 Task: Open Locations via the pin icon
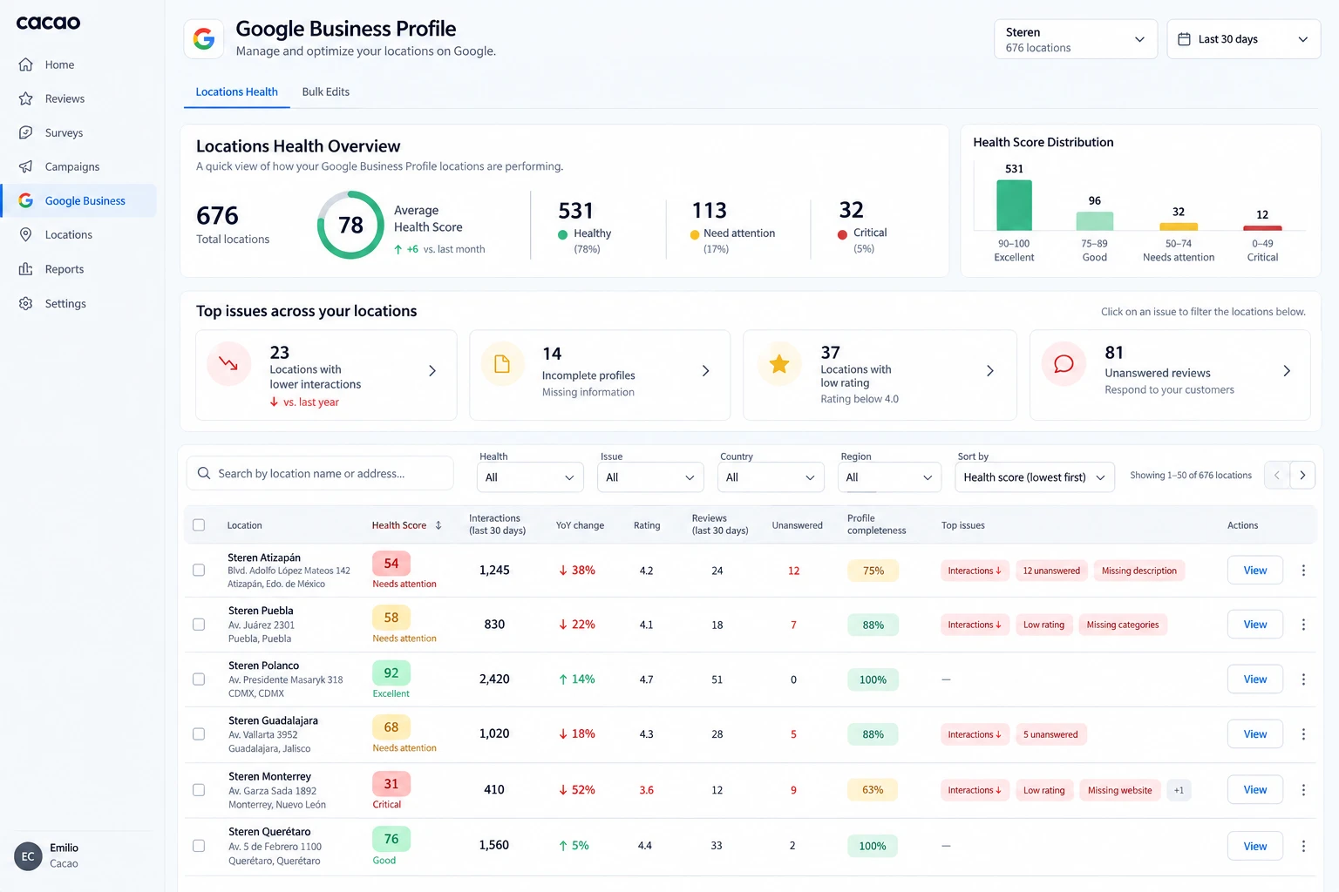point(26,234)
